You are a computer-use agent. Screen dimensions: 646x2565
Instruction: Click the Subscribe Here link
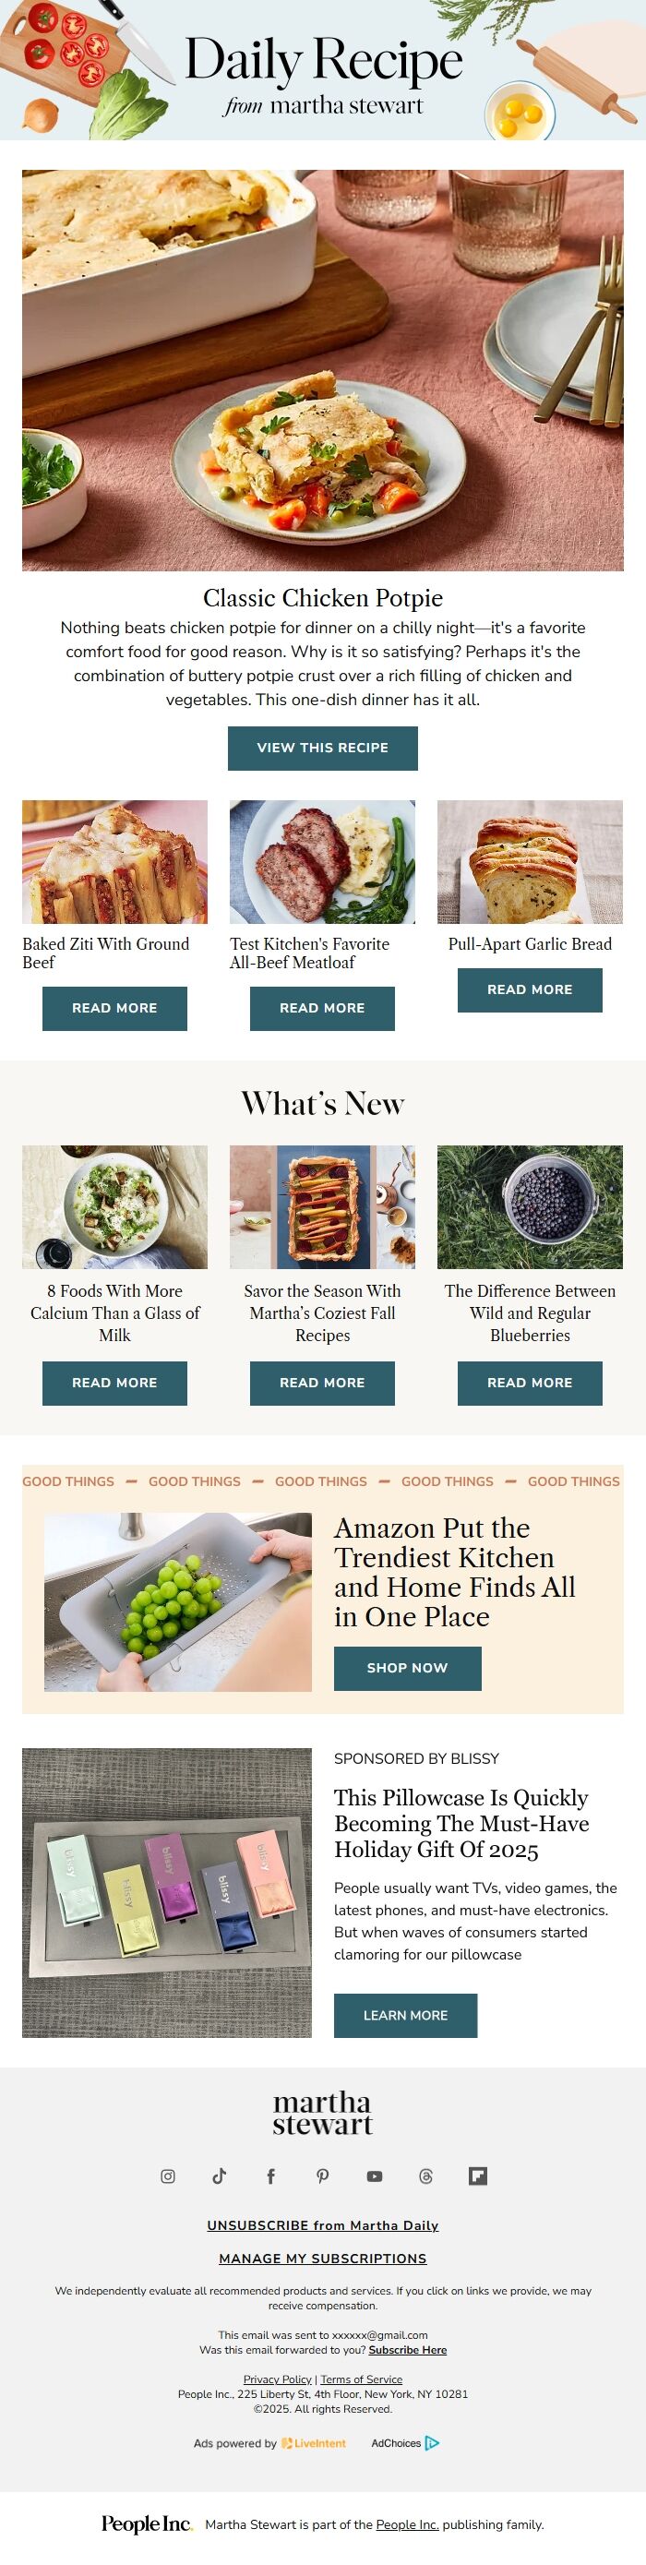click(407, 2350)
